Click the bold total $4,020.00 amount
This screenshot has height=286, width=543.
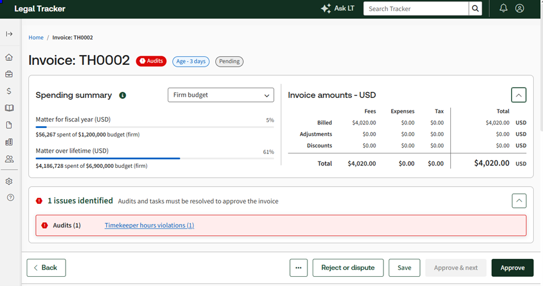coord(492,163)
